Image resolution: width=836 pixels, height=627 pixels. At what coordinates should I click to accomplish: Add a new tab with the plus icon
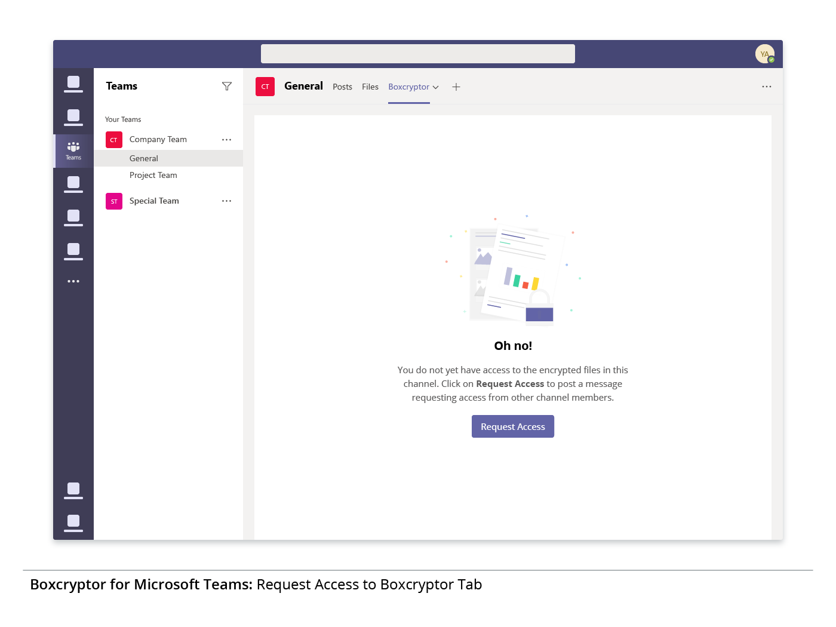(456, 87)
